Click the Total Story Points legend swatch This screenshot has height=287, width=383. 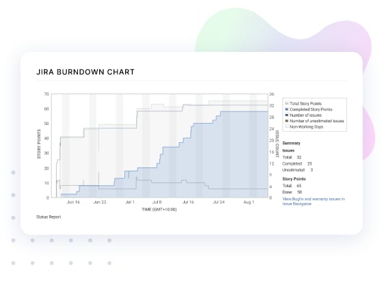pyautogui.click(x=287, y=103)
